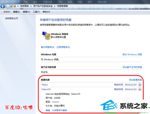This screenshot has width=150, height=114.
Task: Open the 帮助(H) menu
Action: point(46,12)
